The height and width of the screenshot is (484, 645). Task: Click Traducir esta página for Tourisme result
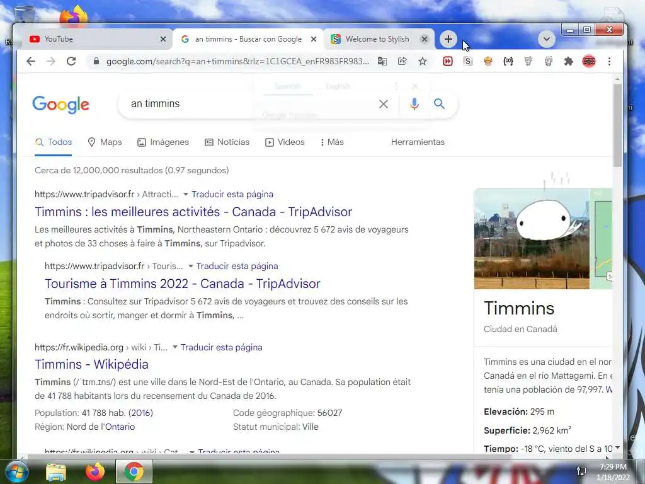(x=237, y=267)
